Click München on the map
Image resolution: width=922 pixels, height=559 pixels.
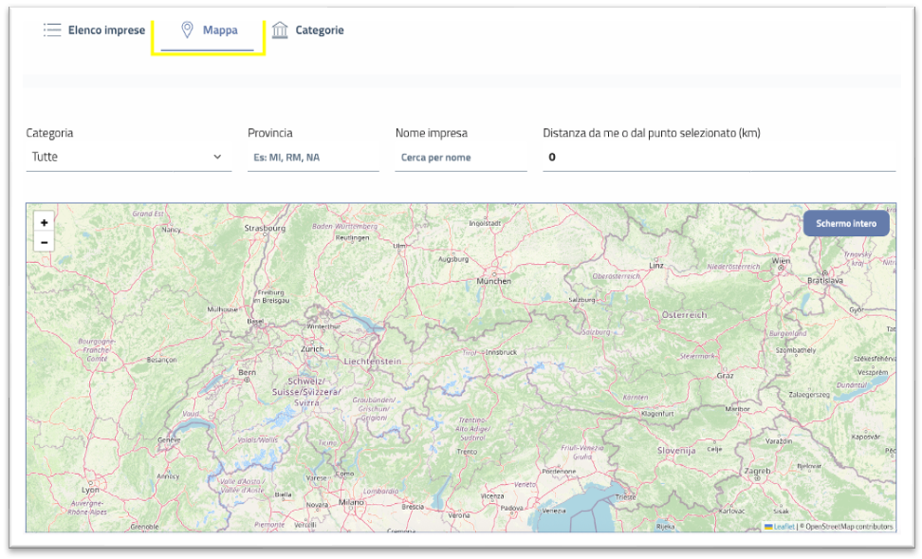tap(494, 281)
